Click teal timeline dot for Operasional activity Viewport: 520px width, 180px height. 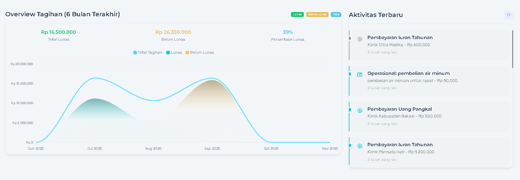tap(349, 74)
